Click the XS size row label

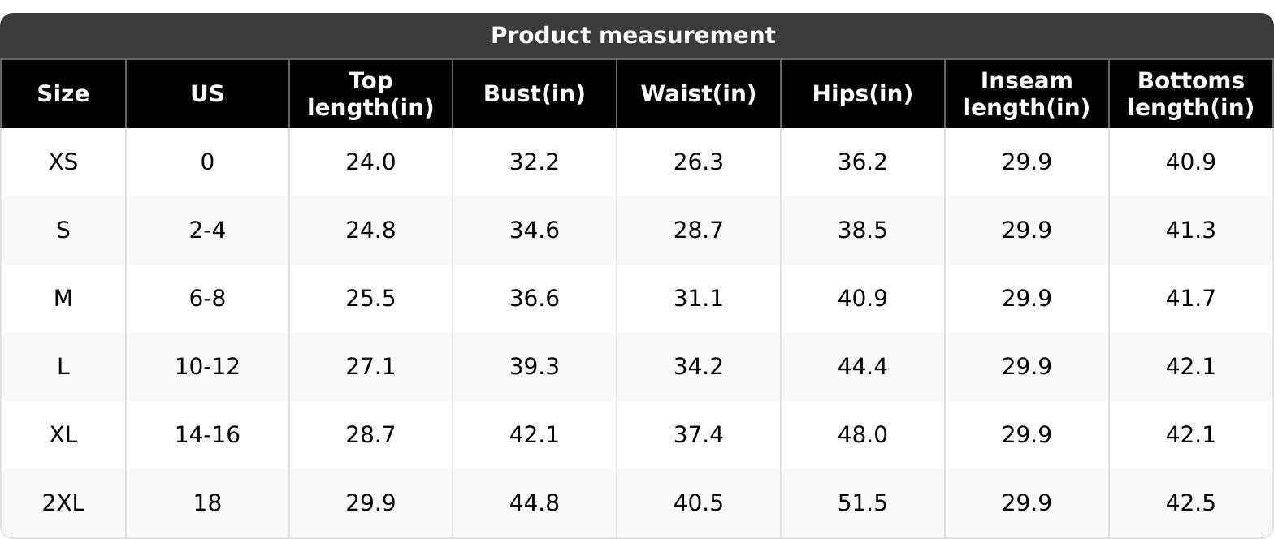point(63,162)
